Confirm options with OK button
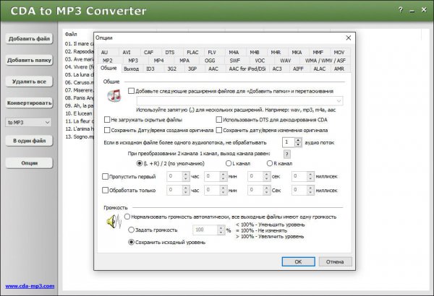Viewport: 434px width, 296px height. coord(298,262)
